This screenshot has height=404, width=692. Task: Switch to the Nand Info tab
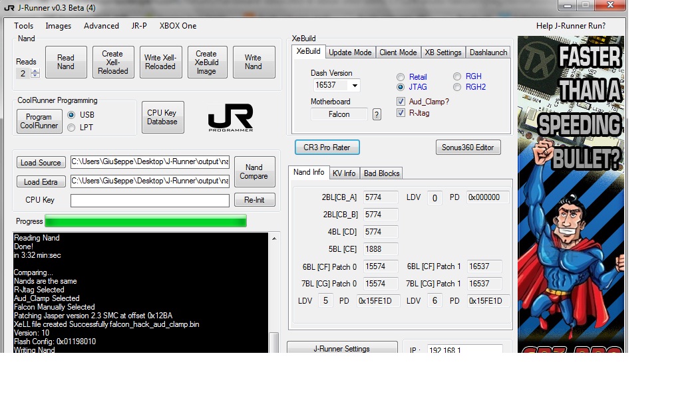point(309,172)
